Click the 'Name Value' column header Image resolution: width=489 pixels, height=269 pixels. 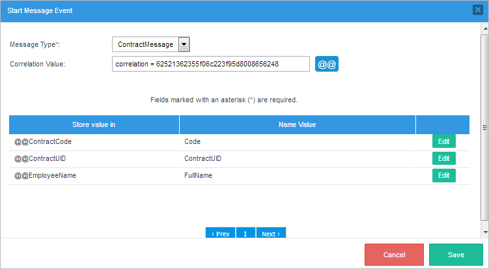(x=297, y=124)
